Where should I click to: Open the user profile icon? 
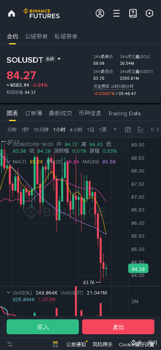click(x=100, y=13)
